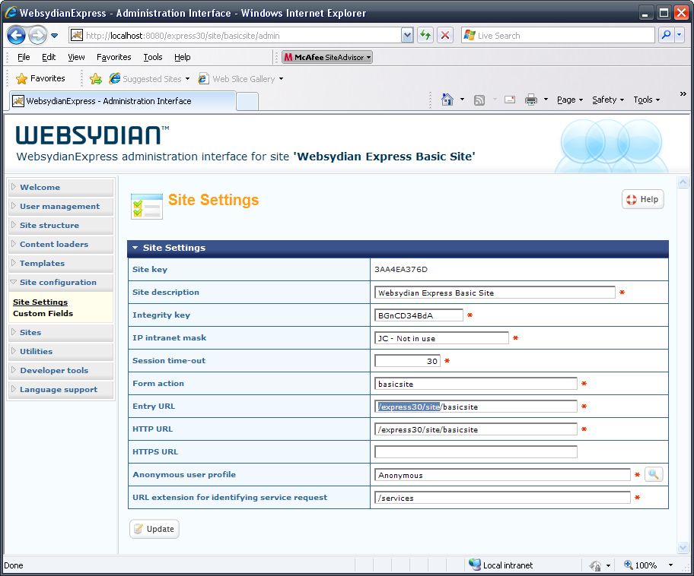Open Suggested Sites link
The image size is (694, 576).
pyautogui.click(x=150, y=79)
